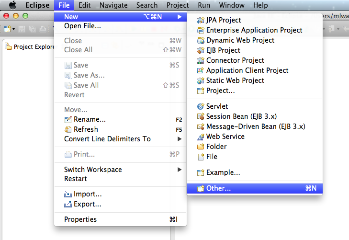The width and height of the screenshot is (349, 240).
Task: Click the Import icon in the File menu
Action: 68,194
